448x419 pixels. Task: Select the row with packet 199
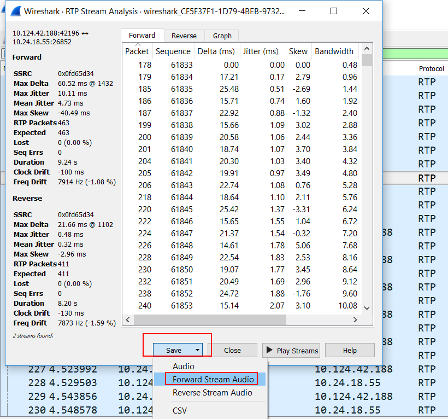click(x=241, y=125)
